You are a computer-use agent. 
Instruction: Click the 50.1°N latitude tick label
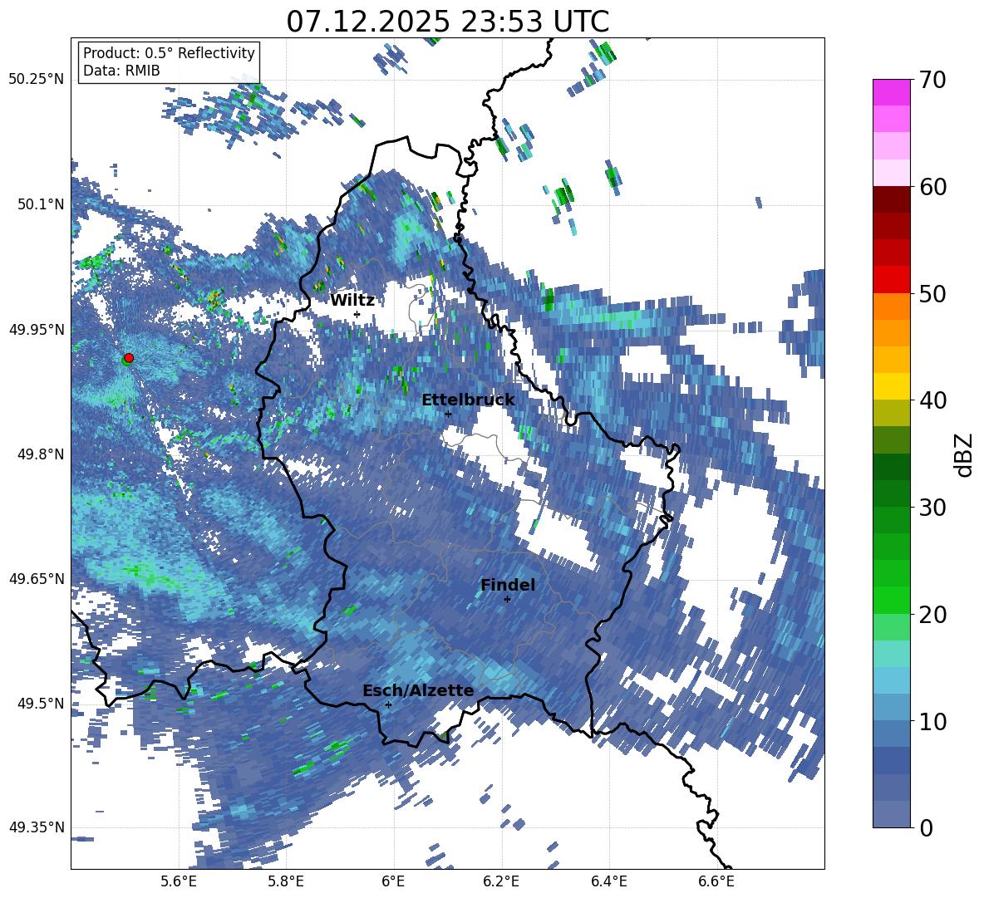(40, 204)
